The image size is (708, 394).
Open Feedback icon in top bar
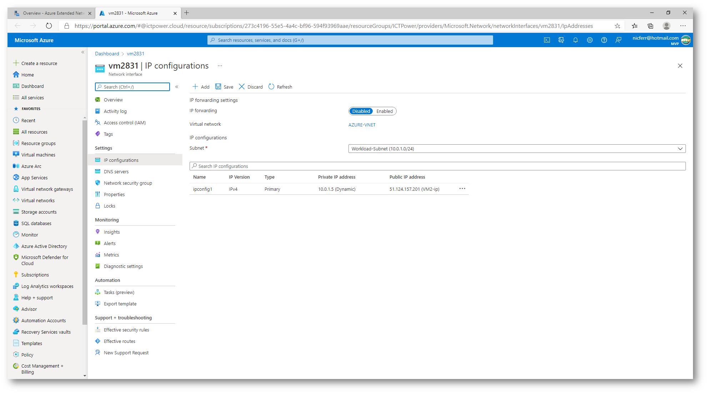point(618,40)
